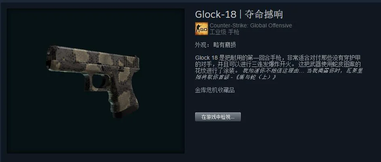Click the 金库危机收藏品 collection text
The width and height of the screenshot is (381, 162).
[x=215, y=90]
